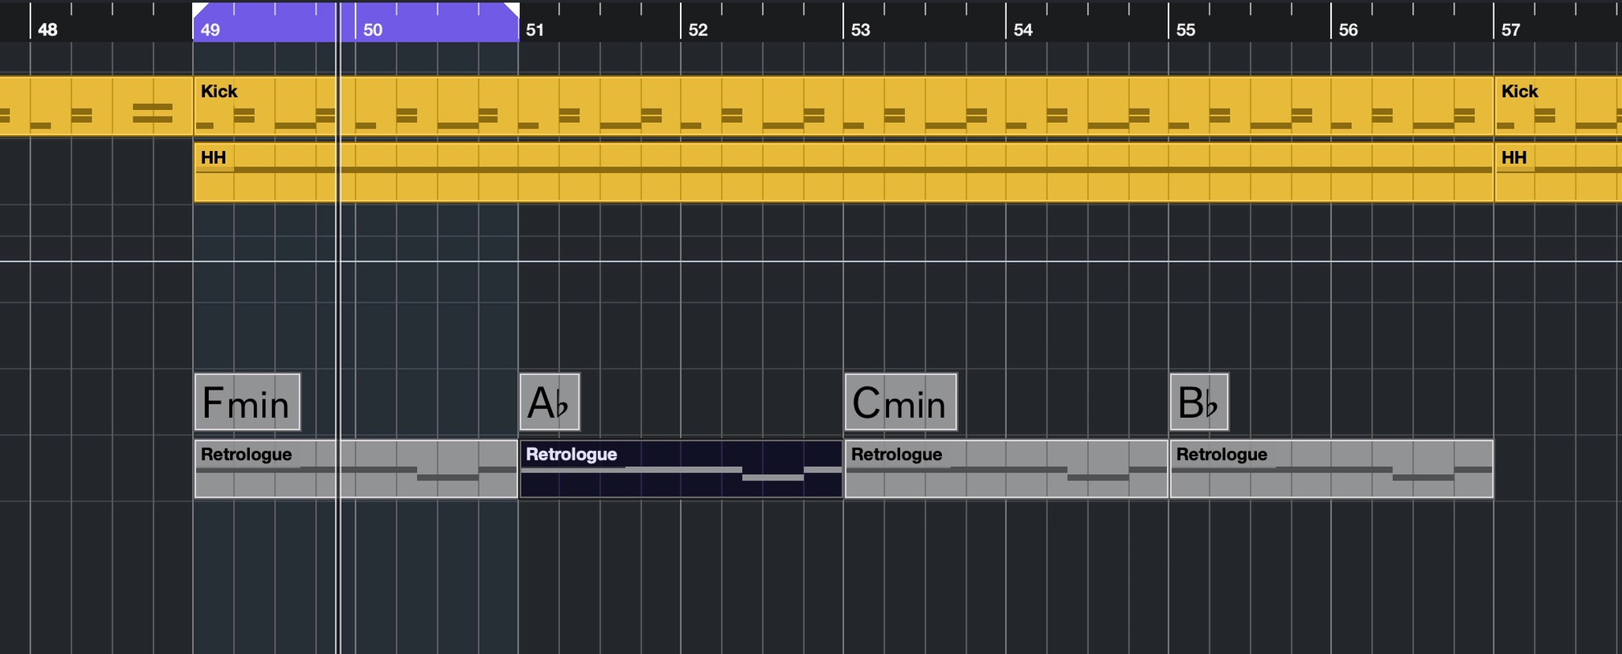The height and width of the screenshot is (654, 1622).
Task: Click the highlighted Retrologue part under A♭
Action: pyautogui.click(x=681, y=468)
